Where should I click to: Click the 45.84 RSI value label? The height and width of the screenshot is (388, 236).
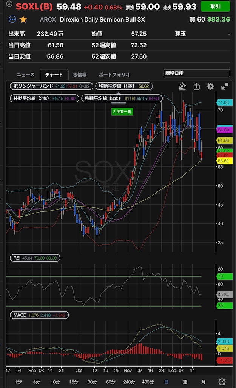225,294
